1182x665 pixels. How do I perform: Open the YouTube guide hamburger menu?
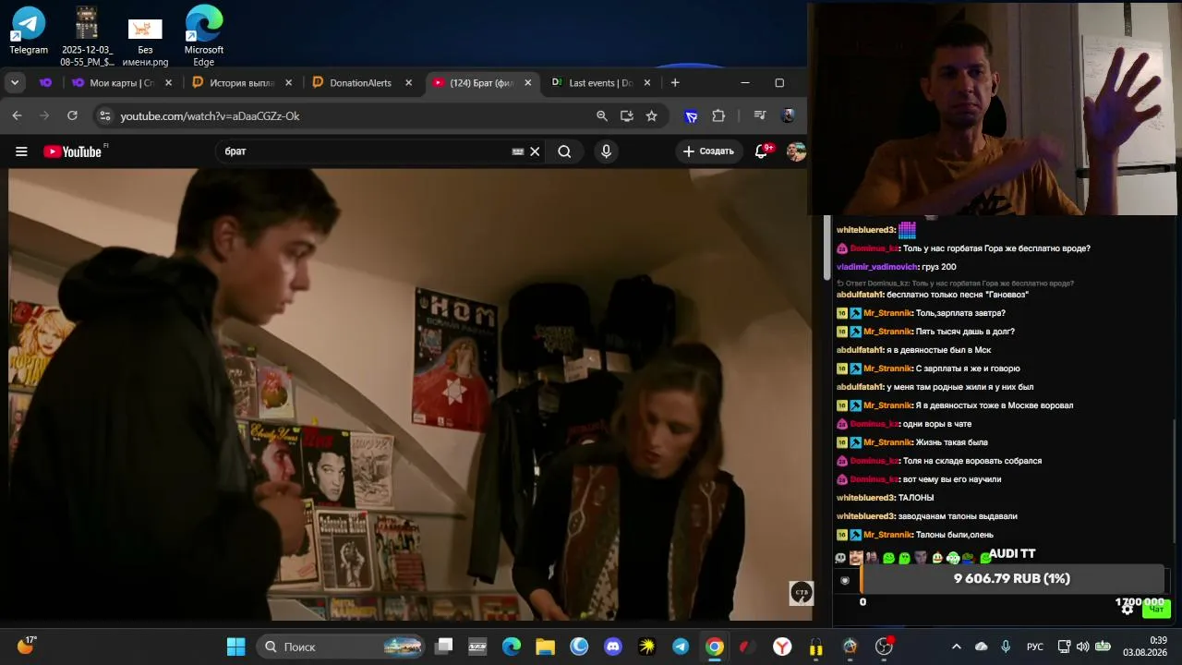[21, 151]
